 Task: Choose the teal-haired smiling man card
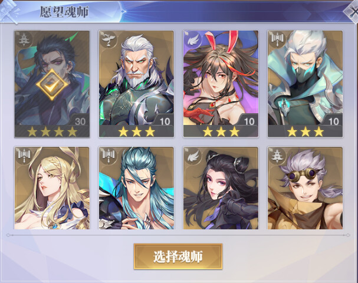click(x=136, y=188)
